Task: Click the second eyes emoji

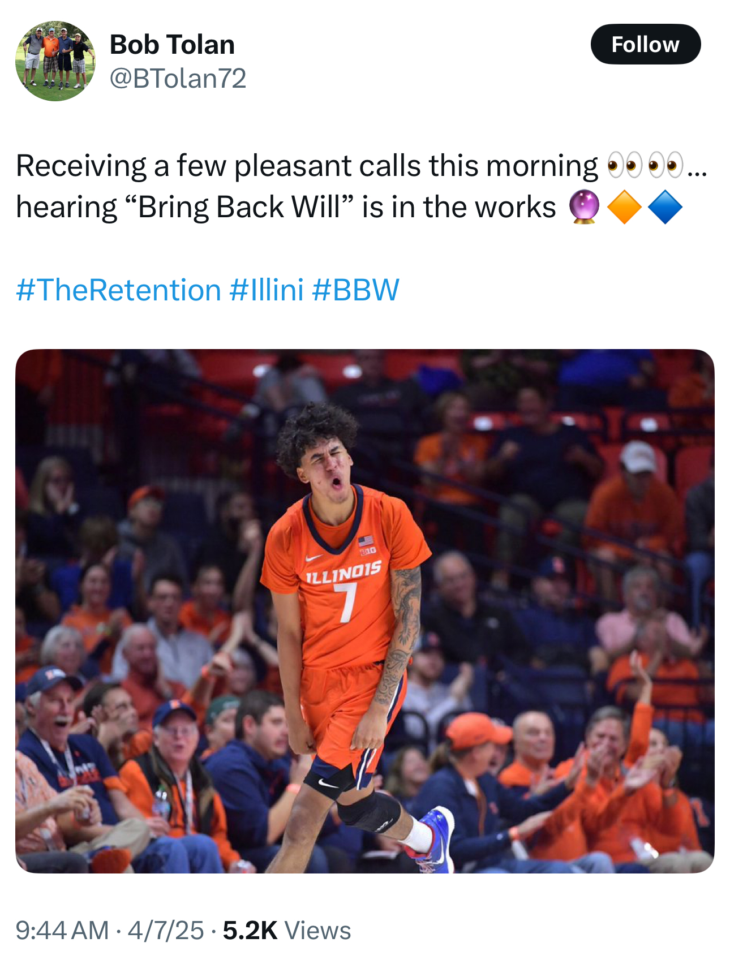Action: 665,166
